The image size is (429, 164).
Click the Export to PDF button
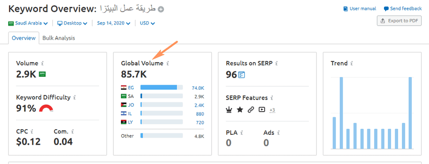tap(399, 21)
